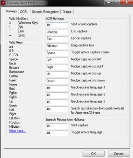The image size is (133, 158).
Task: Edit the Drag capture box hotkey field
Action: (x=57, y=46)
